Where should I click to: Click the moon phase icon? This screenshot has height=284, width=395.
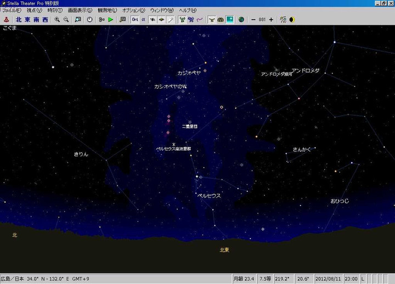click(292, 20)
